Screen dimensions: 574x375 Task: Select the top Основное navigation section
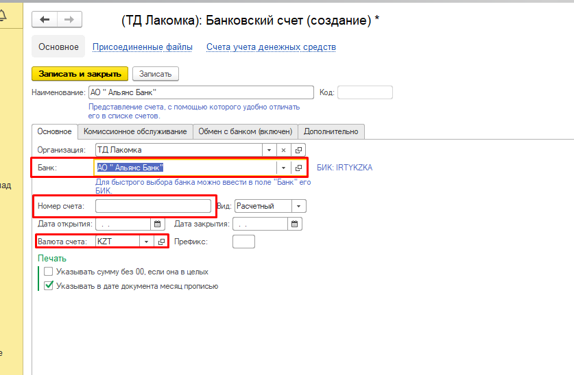pyautogui.click(x=58, y=47)
